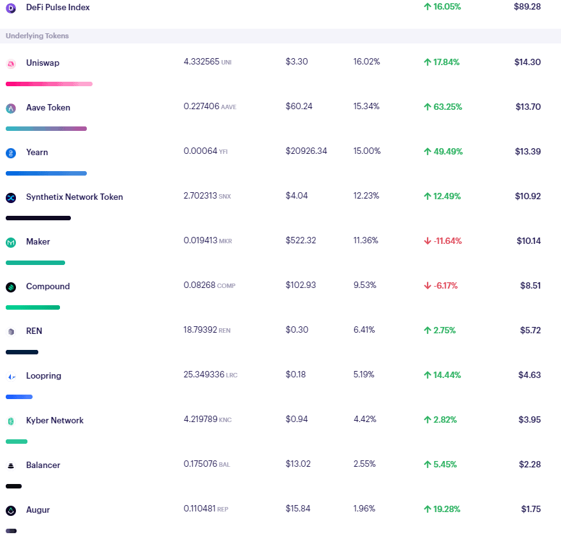
Task: Click the green up arrow beside 16.05%
Action: click(427, 7)
